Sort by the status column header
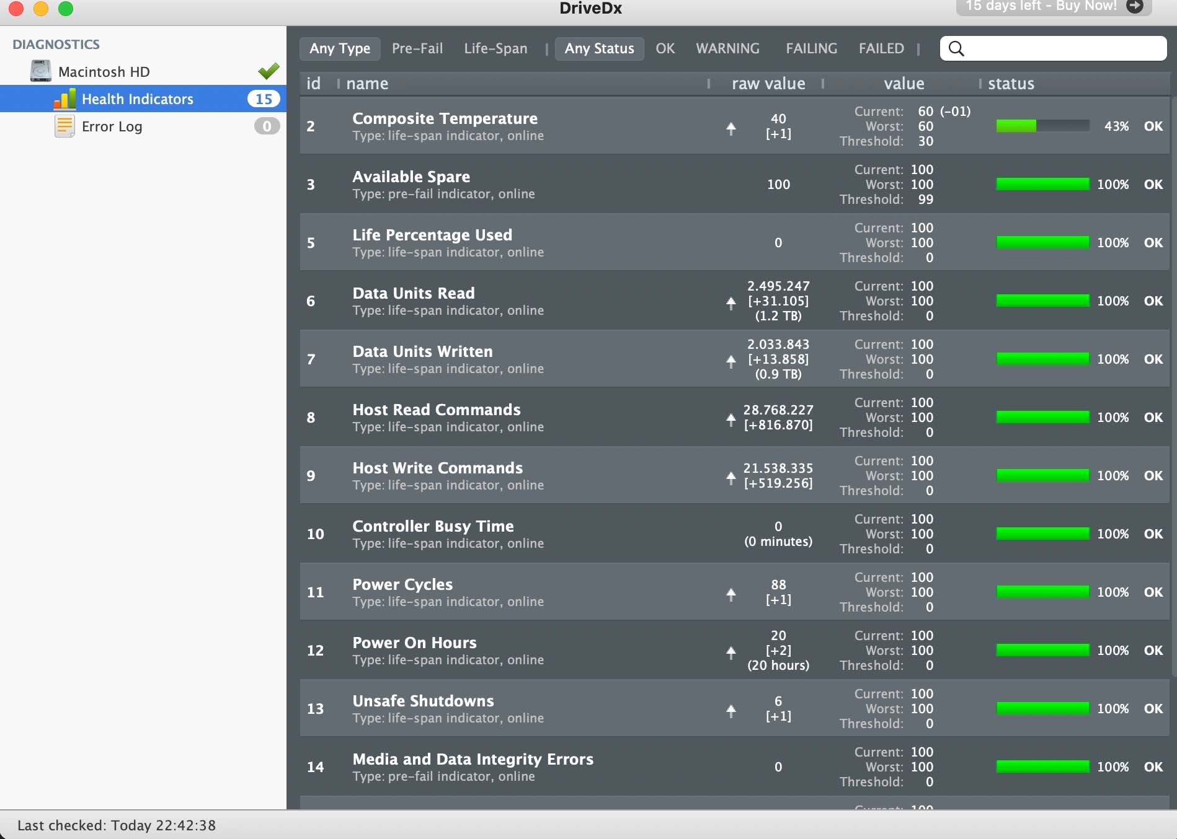The height and width of the screenshot is (839, 1177). [x=1011, y=84]
